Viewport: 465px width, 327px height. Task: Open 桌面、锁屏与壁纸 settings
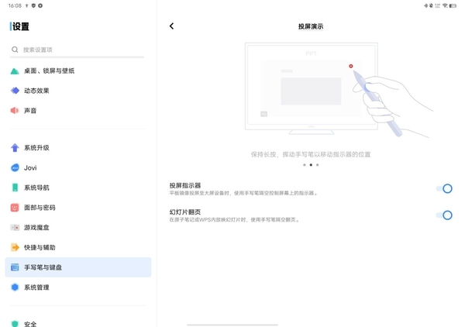(78, 71)
